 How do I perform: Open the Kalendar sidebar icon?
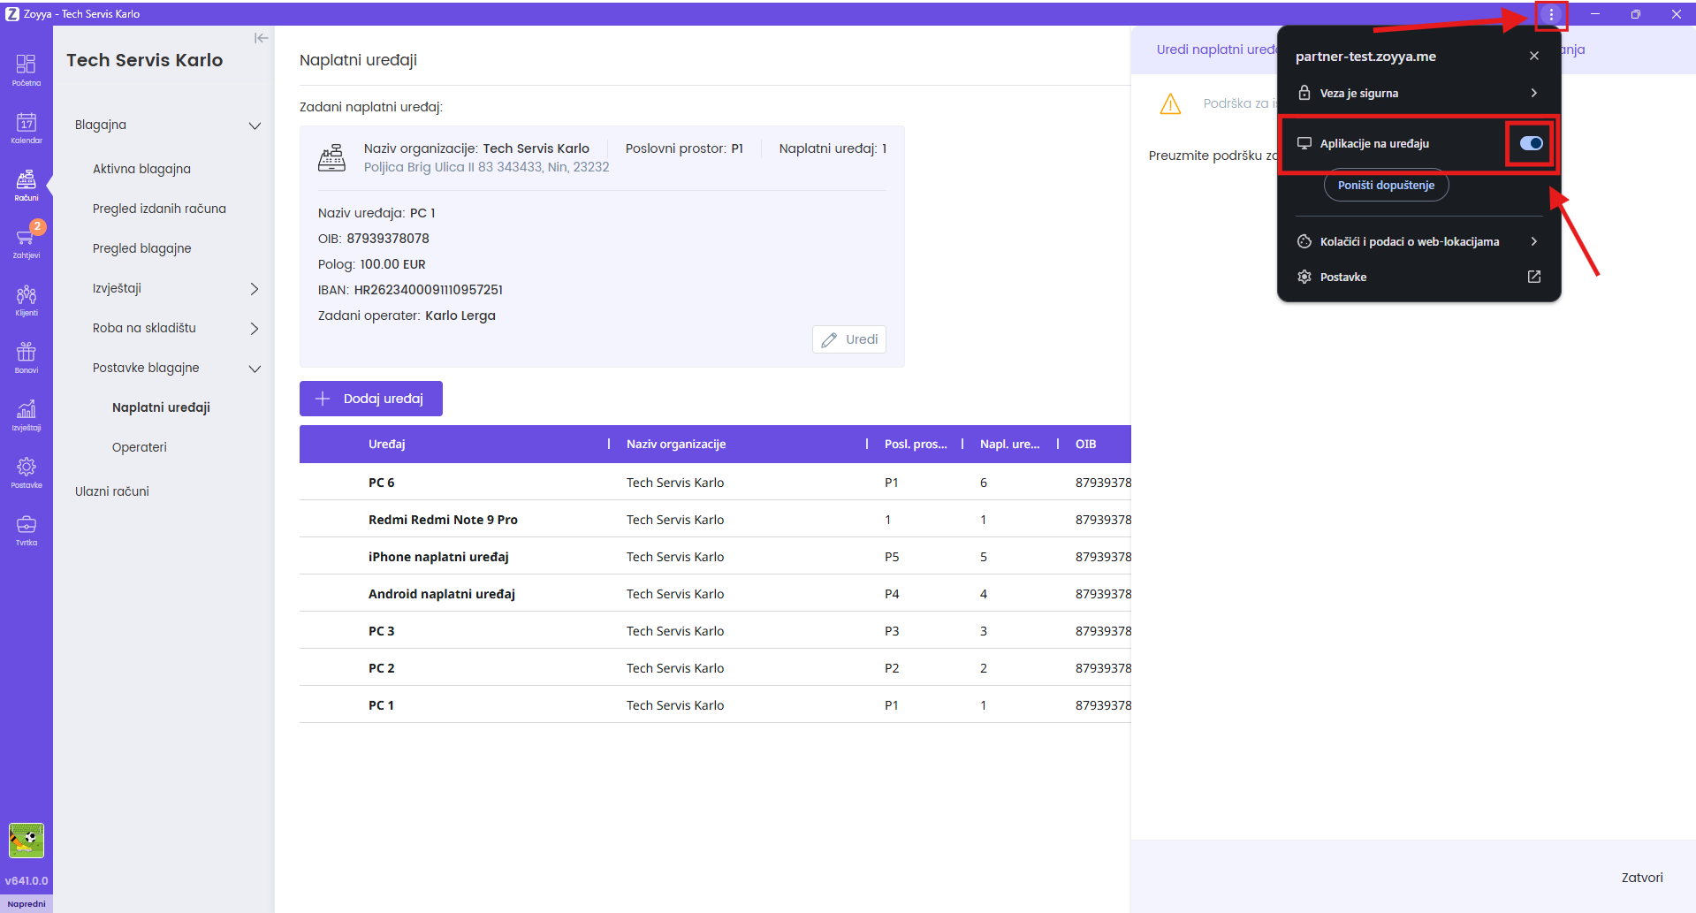(x=26, y=127)
